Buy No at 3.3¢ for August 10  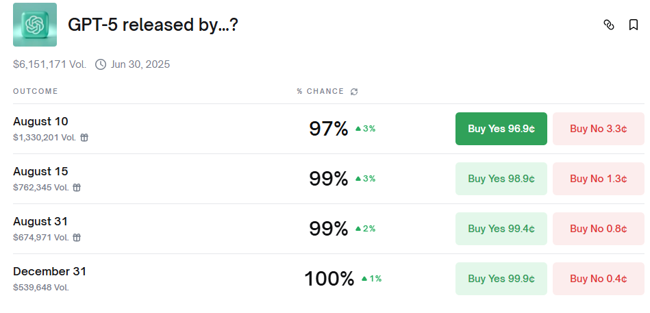click(598, 129)
